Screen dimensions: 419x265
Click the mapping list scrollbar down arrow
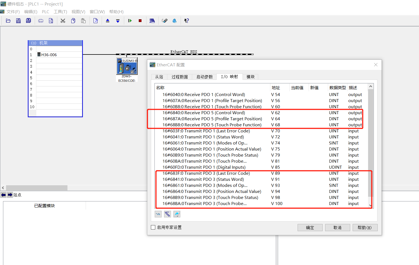pyautogui.click(x=371, y=205)
